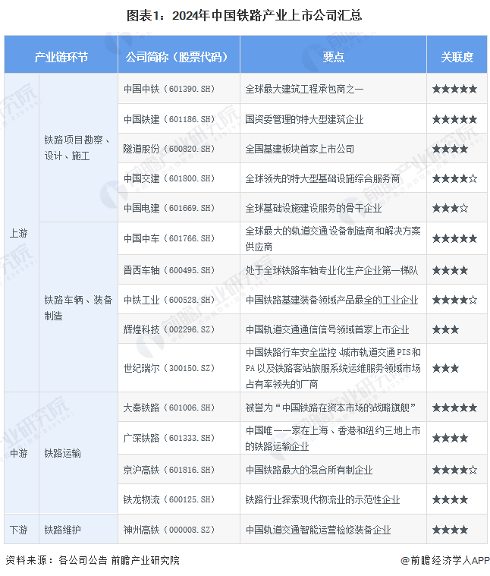Click the star rating for 隧道股份

[x=450, y=149]
